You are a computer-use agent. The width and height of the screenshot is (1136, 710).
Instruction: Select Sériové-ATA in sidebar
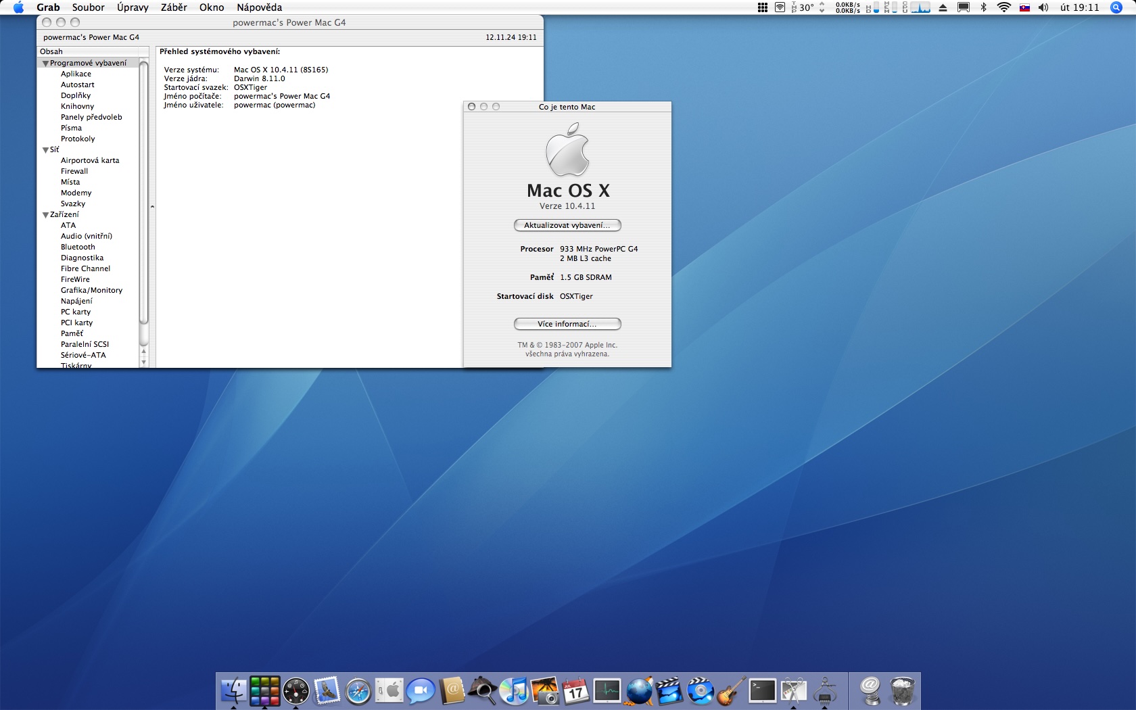[83, 355]
